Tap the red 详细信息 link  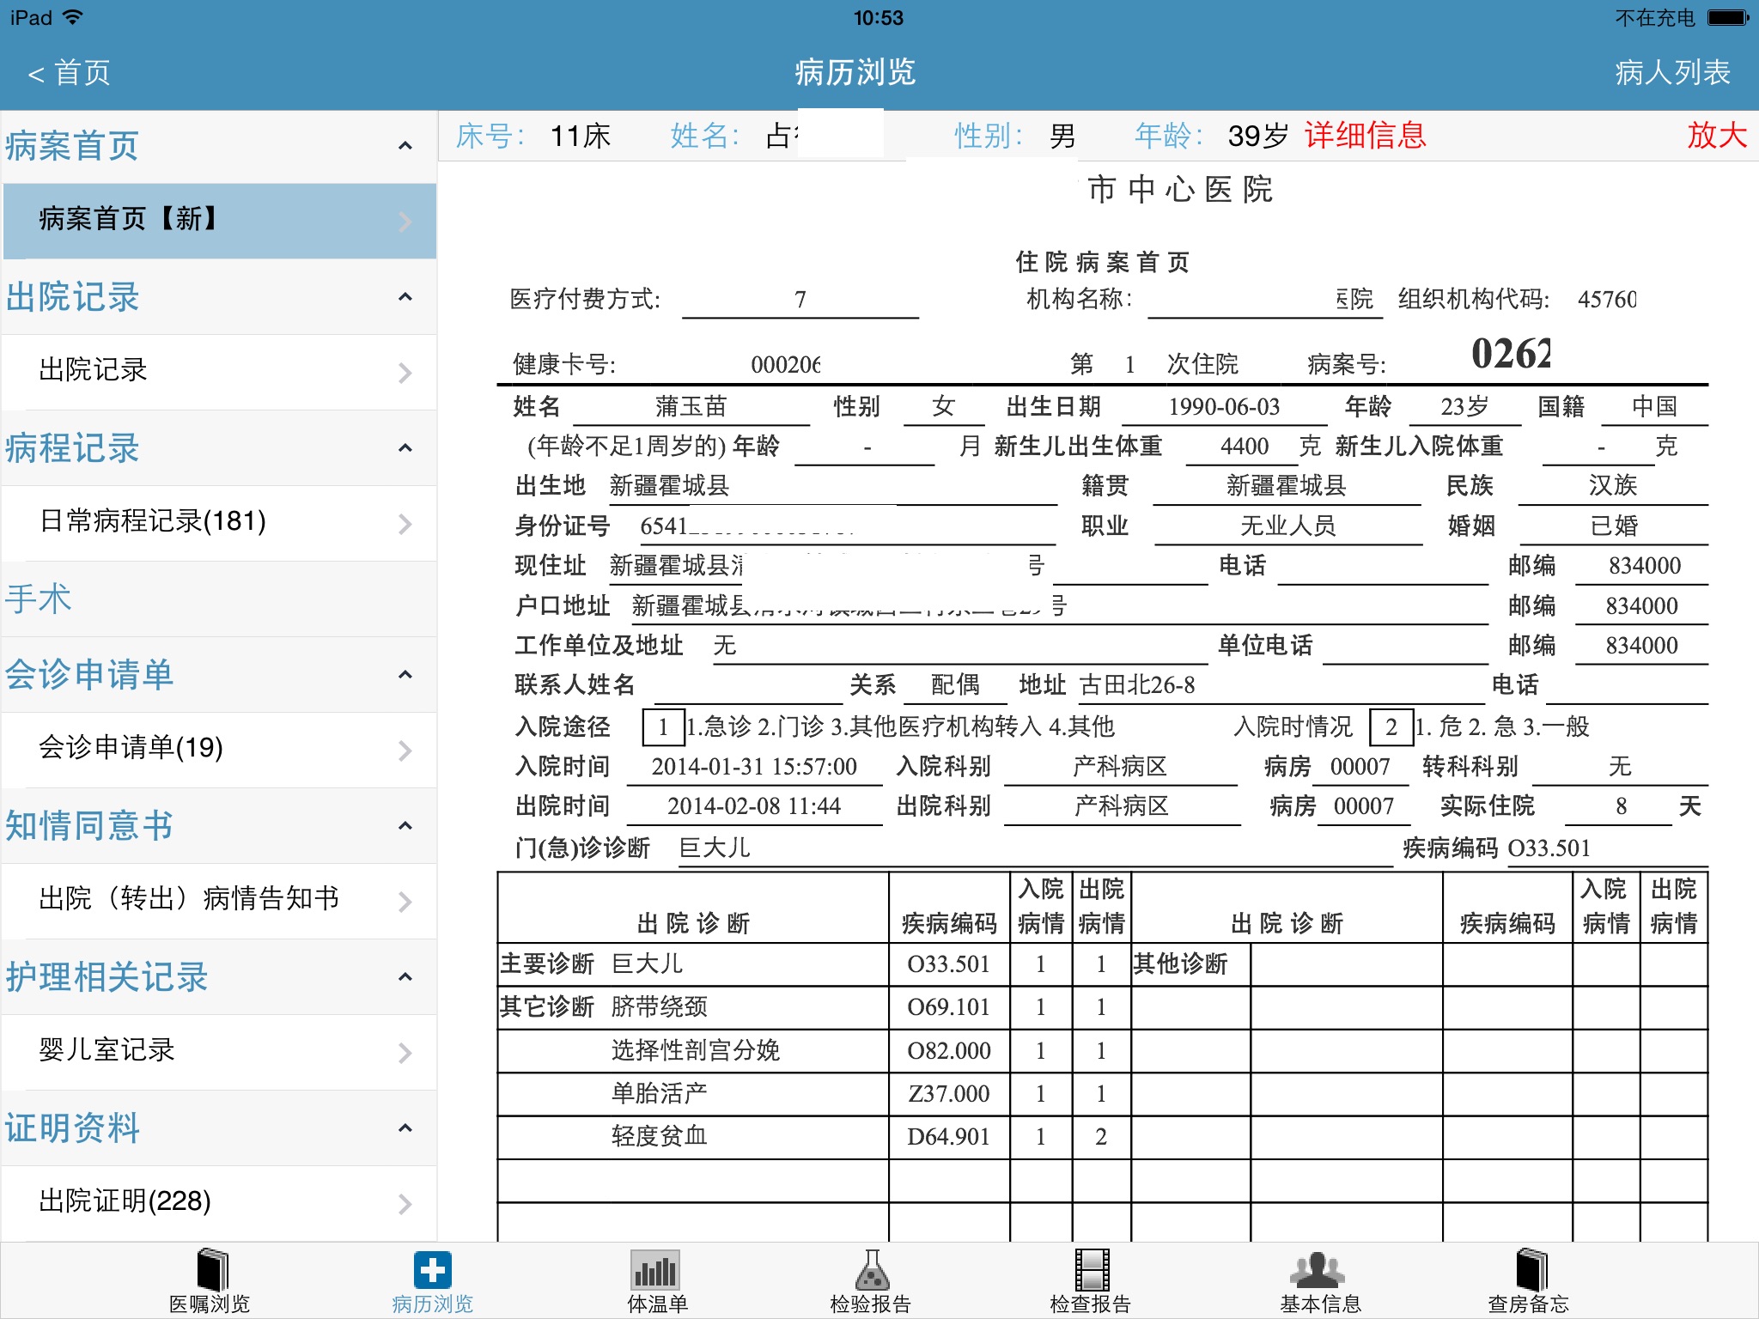click(x=1365, y=136)
